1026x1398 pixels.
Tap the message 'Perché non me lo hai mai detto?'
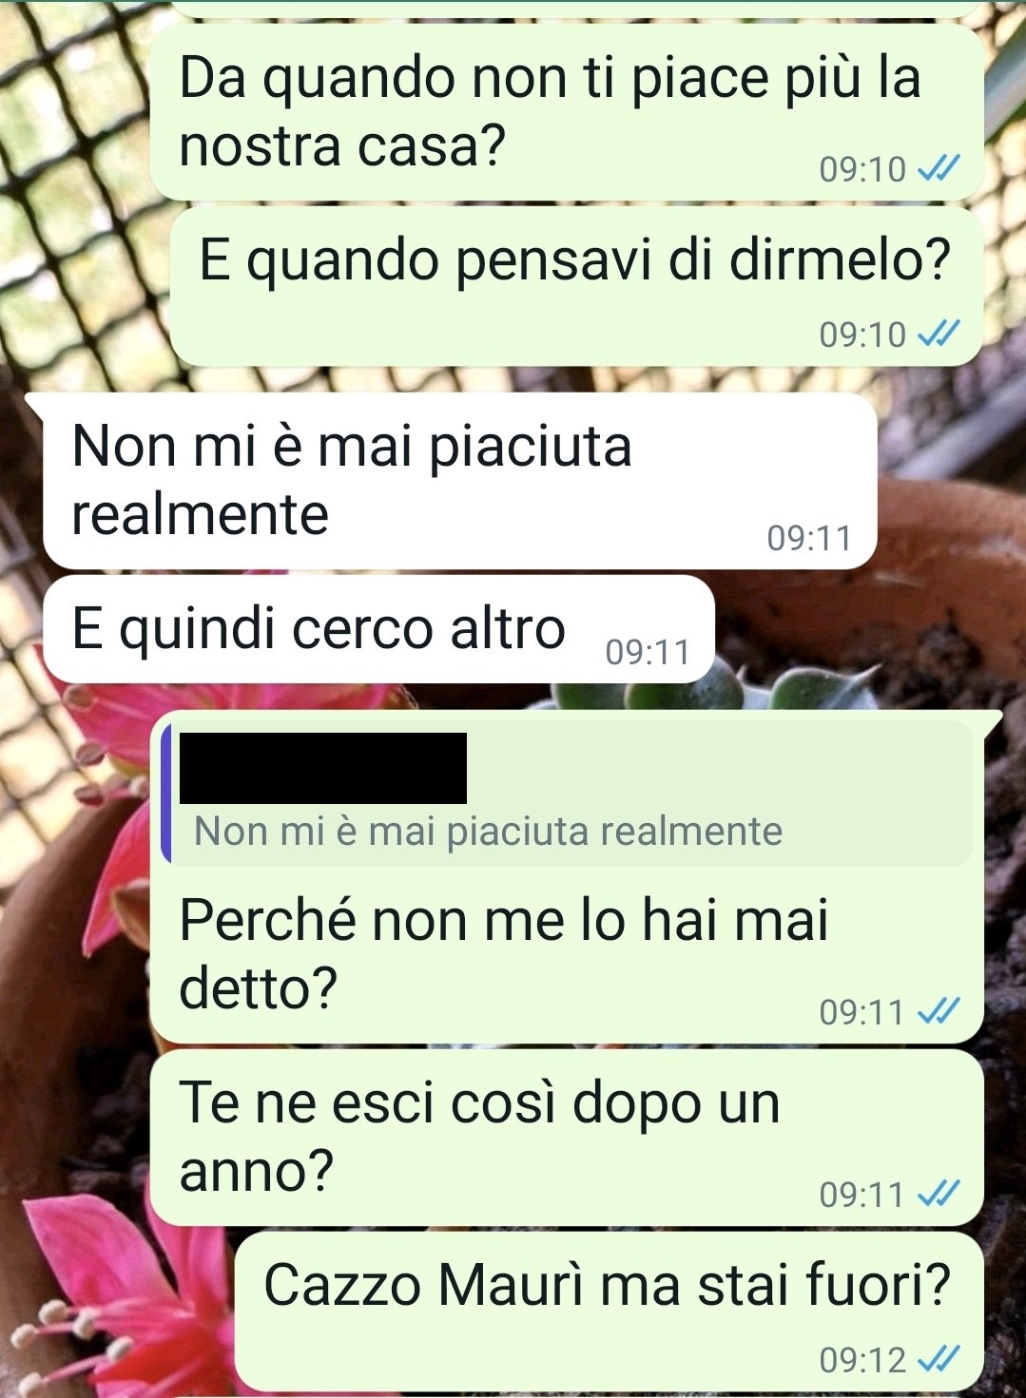(x=567, y=878)
